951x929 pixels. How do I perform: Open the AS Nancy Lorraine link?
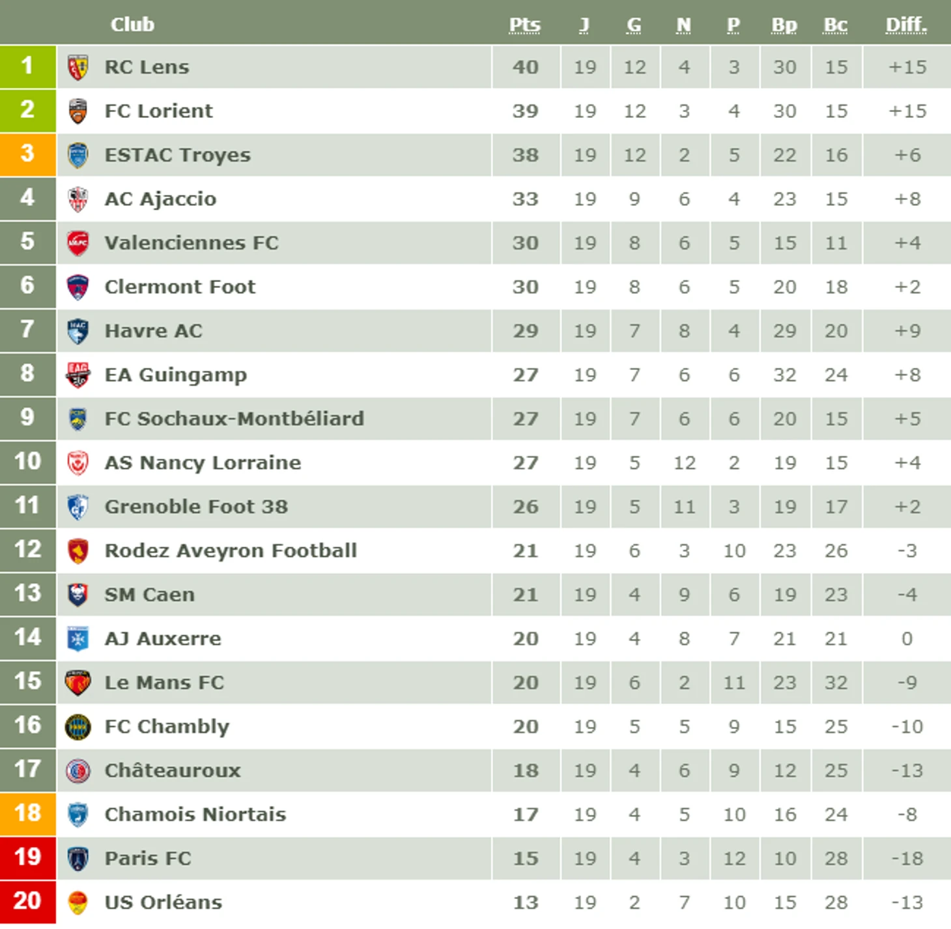coord(203,463)
